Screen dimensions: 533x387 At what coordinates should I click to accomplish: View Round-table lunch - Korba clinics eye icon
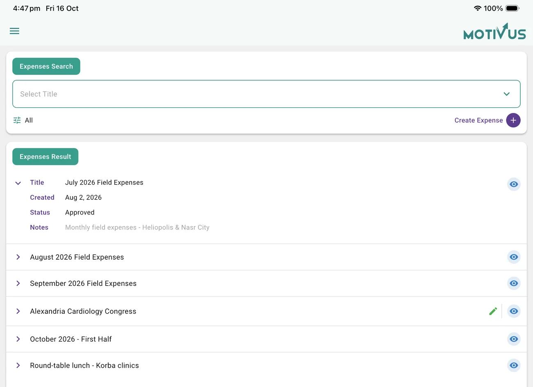514,365
